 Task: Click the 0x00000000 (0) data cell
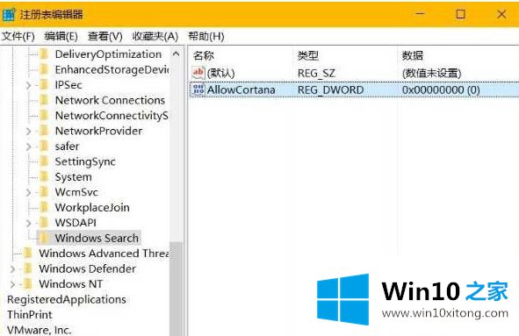(441, 89)
